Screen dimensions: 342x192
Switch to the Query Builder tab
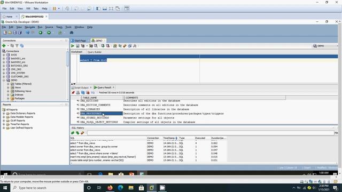(95, 52)
